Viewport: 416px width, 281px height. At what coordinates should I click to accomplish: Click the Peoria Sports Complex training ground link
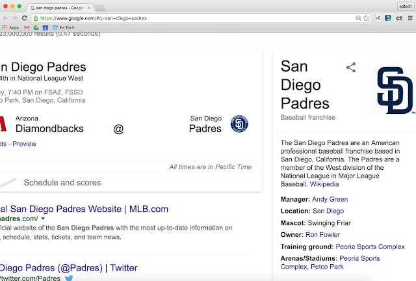click(370, 247)
